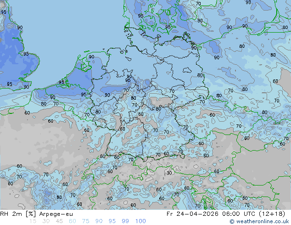
Task: Select legend value 99
Action: pos(125,221)
